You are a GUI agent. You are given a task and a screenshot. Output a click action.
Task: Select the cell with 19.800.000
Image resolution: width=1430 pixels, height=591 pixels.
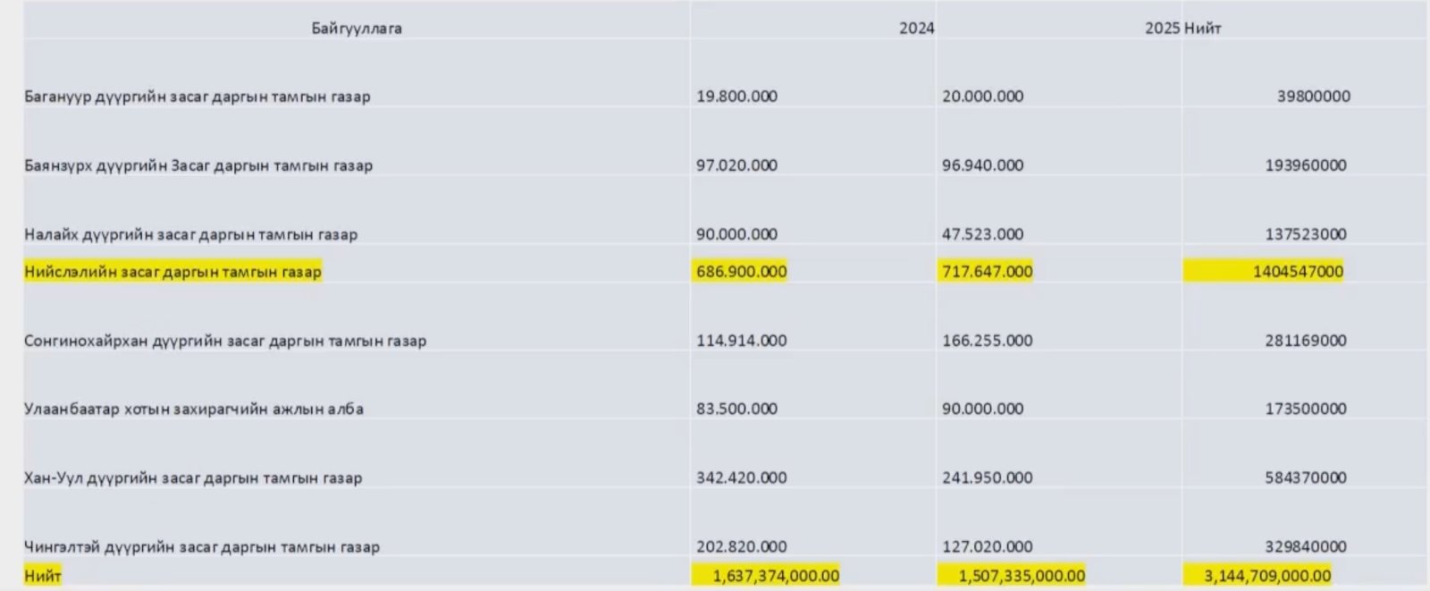[x=736, y=96]
